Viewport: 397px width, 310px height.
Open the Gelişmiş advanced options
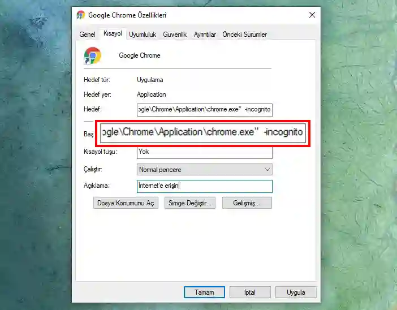tap(247, 203)
